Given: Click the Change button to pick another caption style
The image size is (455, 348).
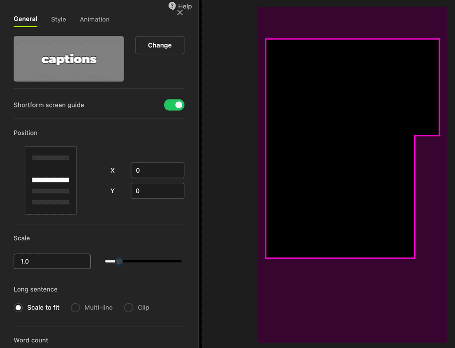Looking at the screenshot, I should tap(160, 45).
